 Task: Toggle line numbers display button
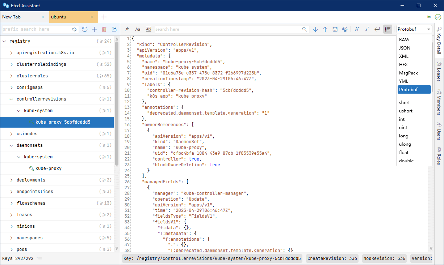pos(388,29)
